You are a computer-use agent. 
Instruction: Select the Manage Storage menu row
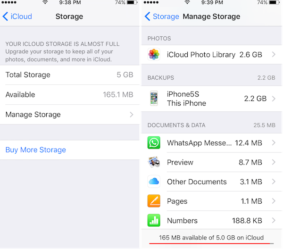click(x=70, y=115)
